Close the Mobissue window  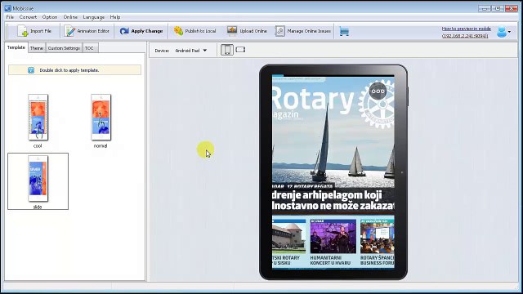511,8
